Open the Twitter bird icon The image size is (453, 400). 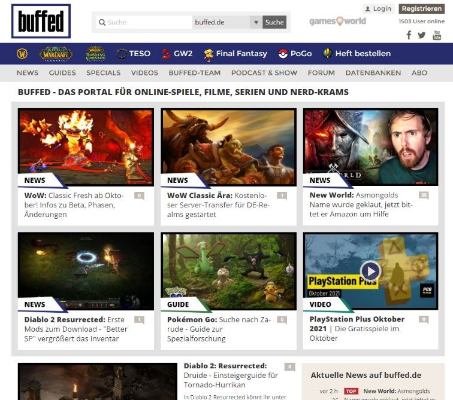[421, 35]
